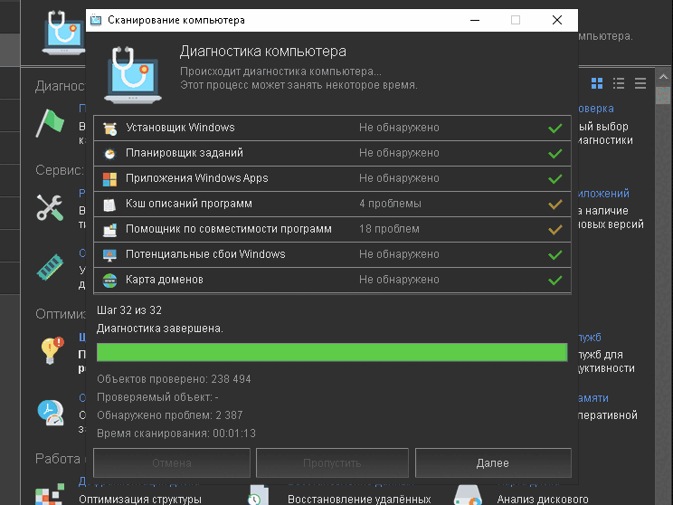Click the domain map globe icon
This screenshot has width=673, height=505.
tap(109, 280)
